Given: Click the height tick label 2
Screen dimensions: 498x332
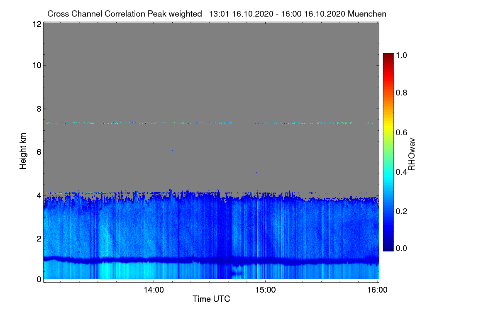Looking at the screenshot, I should [39, 238].
